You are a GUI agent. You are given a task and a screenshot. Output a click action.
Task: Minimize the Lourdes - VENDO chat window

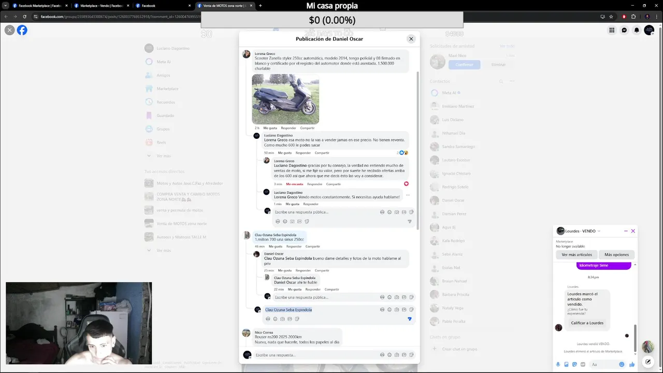[626, 231]
